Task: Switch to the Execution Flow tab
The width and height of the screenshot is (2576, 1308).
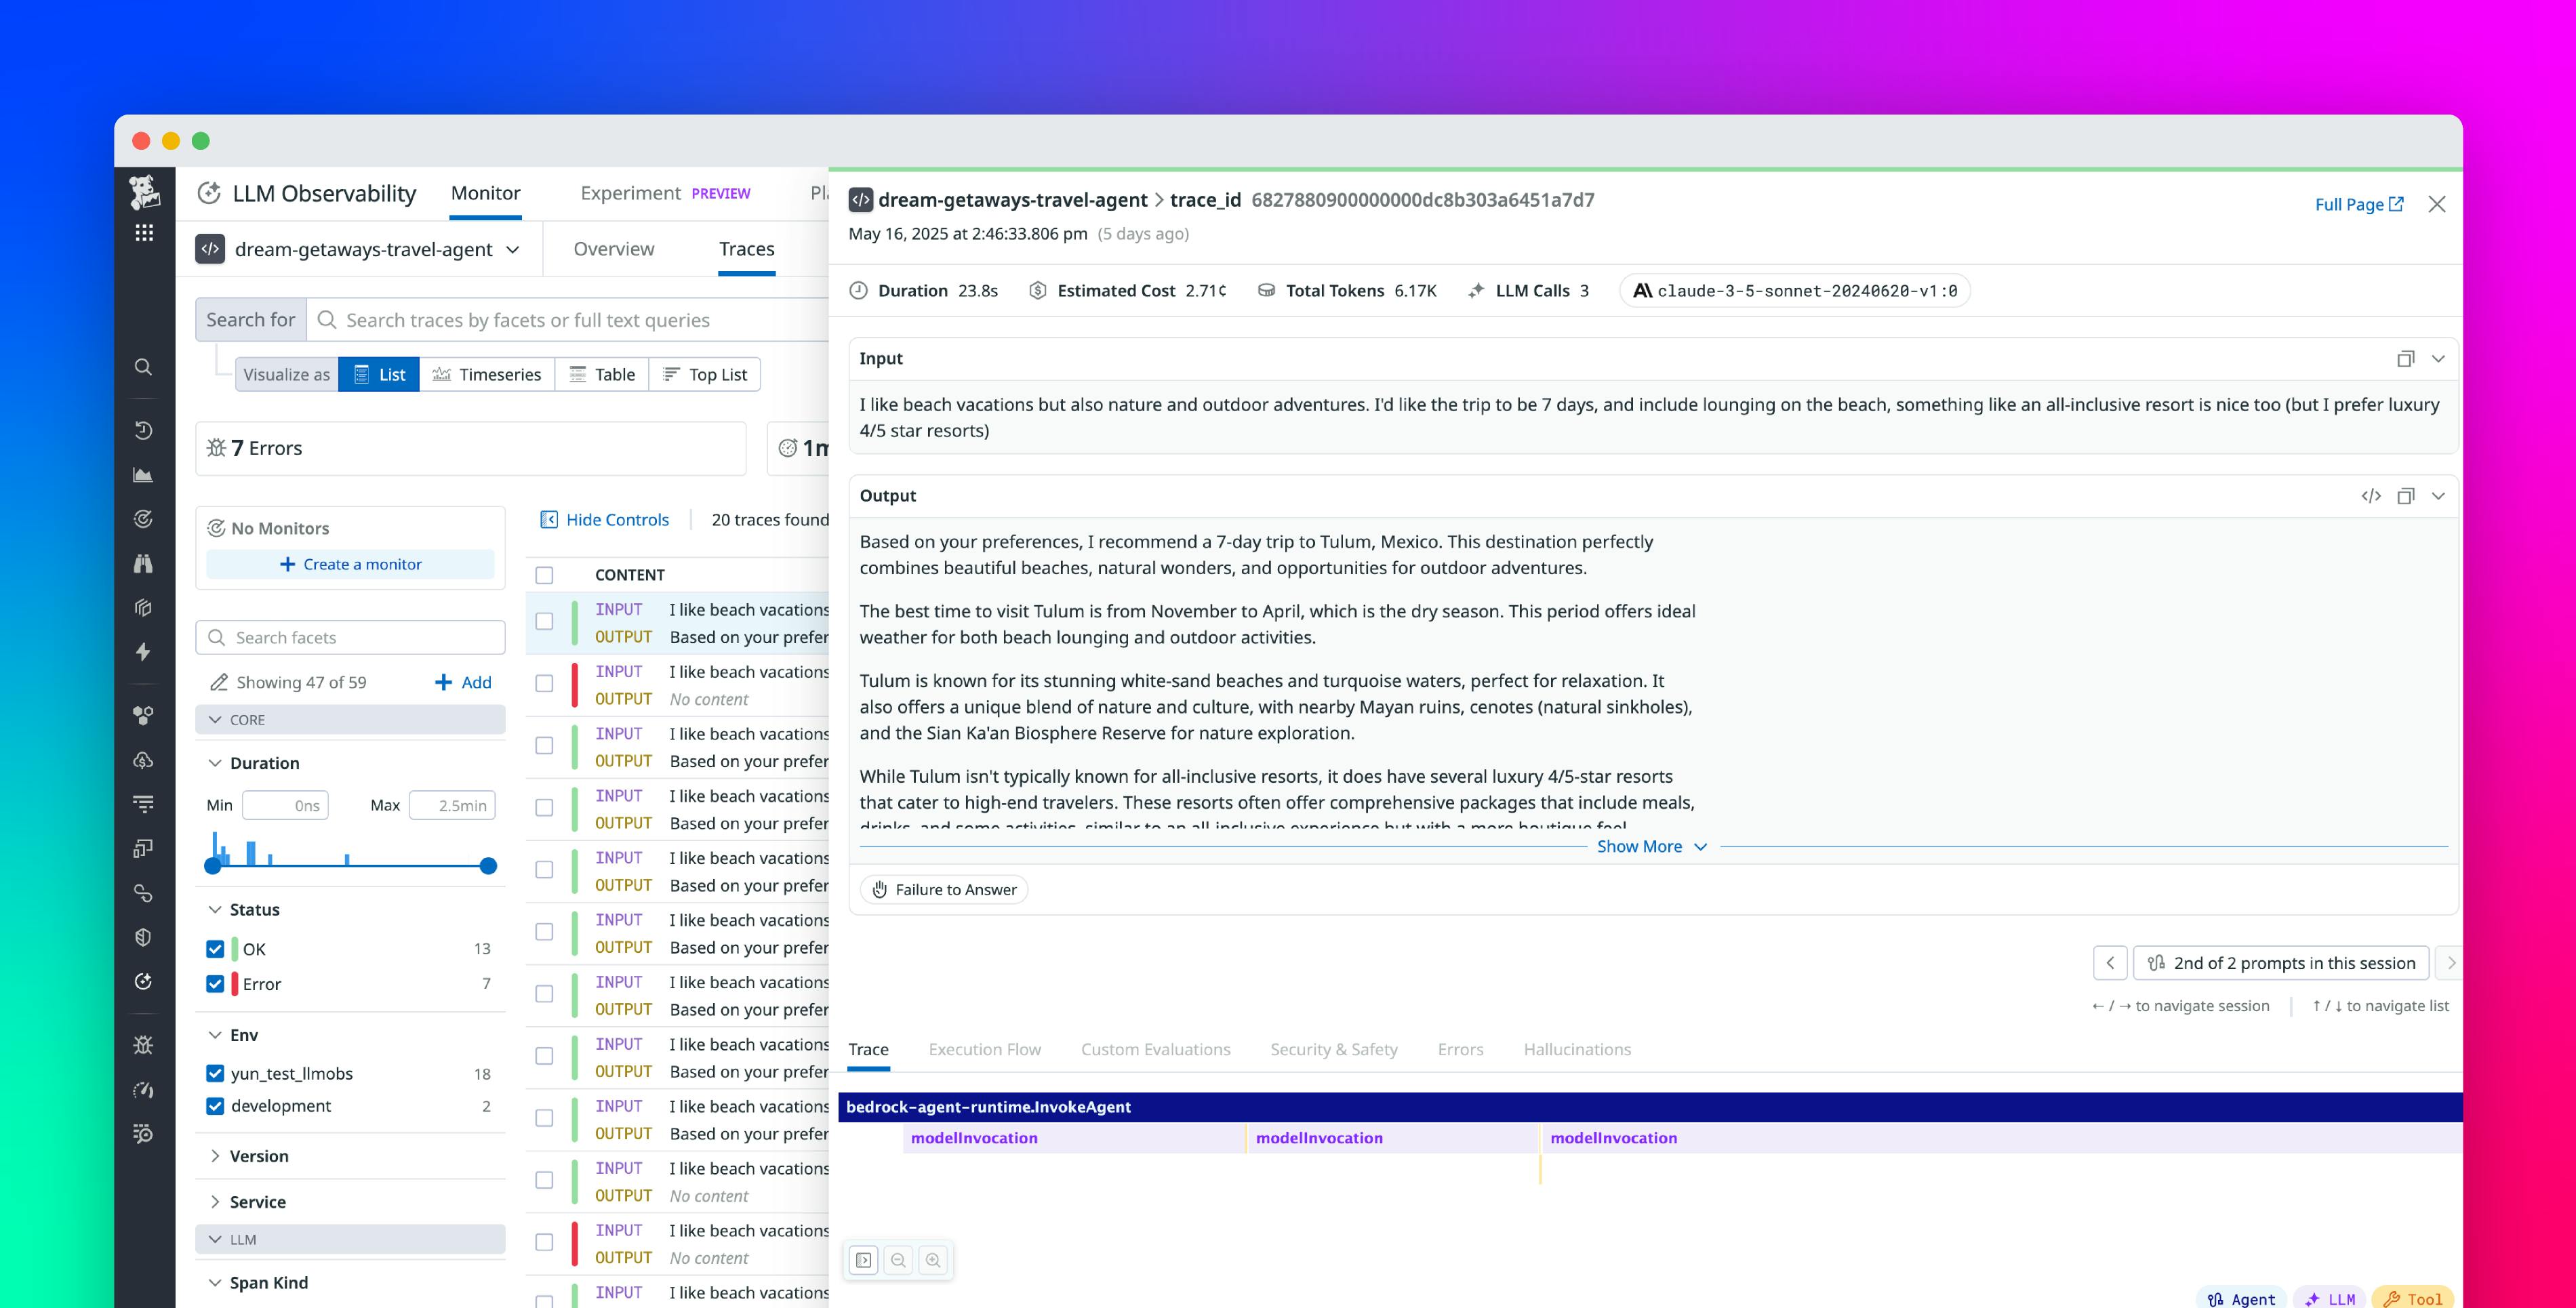Action: (985, 1049)
